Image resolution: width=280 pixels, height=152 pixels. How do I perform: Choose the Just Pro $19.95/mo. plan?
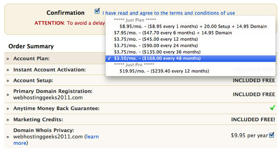pos(190,71)
